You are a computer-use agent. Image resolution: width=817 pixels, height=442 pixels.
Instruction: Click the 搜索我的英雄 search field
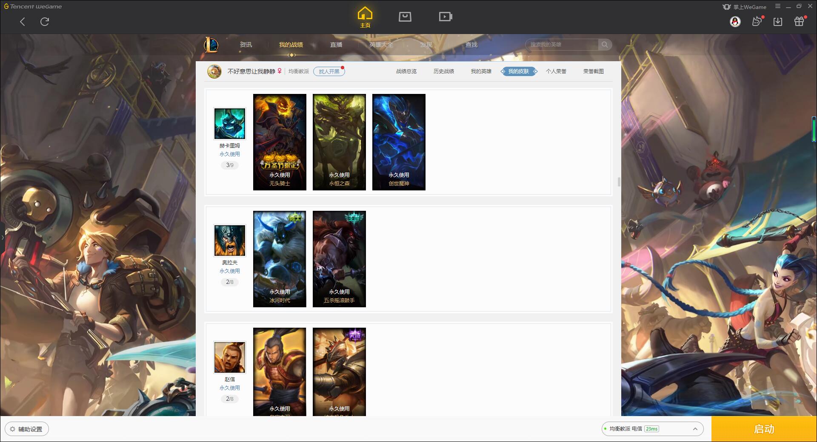click(563, 45)
